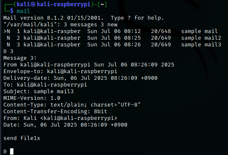The height and width of the screenshot is (155, 228).
Task: Click the 'Envelope-to' address line
Action: 60,71
